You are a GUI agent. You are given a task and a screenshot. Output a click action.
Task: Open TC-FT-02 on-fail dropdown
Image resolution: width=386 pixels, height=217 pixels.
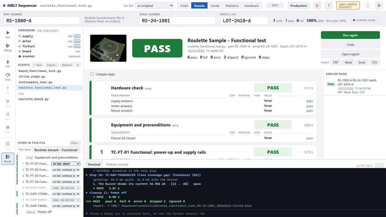pos(66,170)
